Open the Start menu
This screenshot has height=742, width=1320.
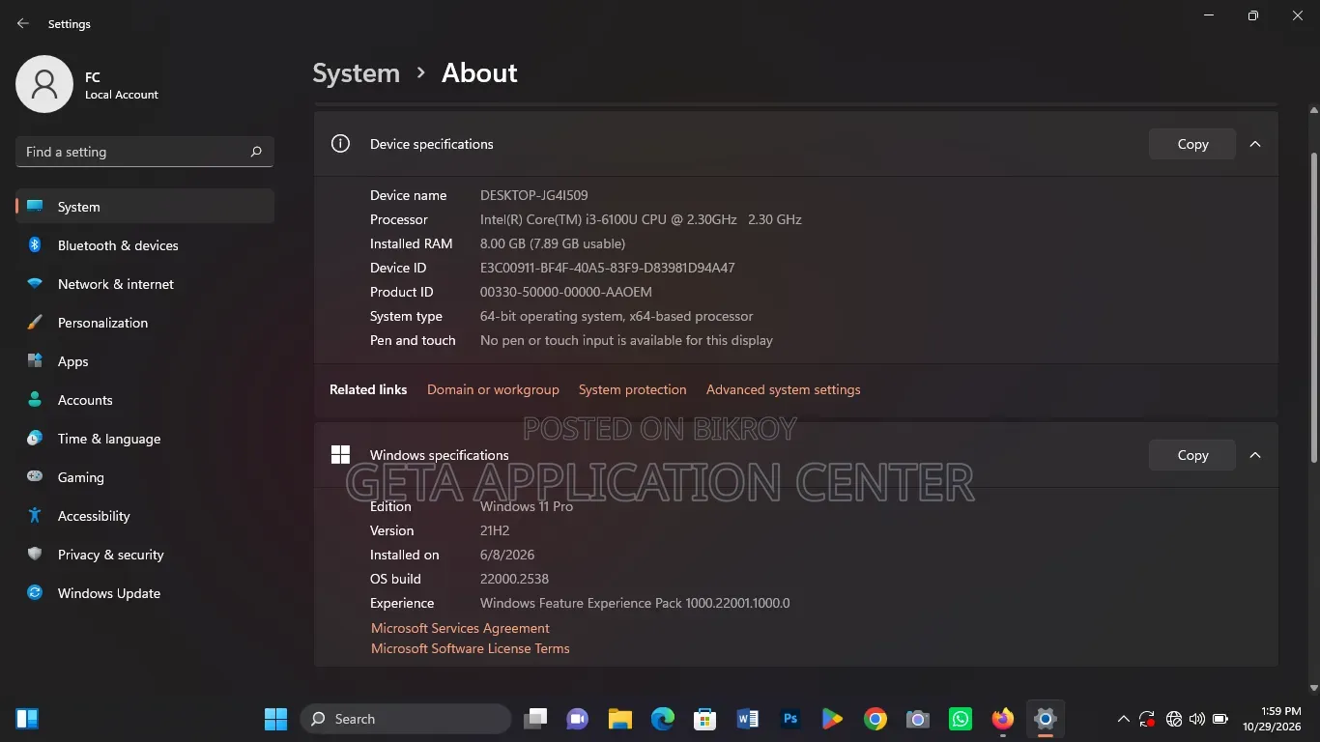[276, 719]
